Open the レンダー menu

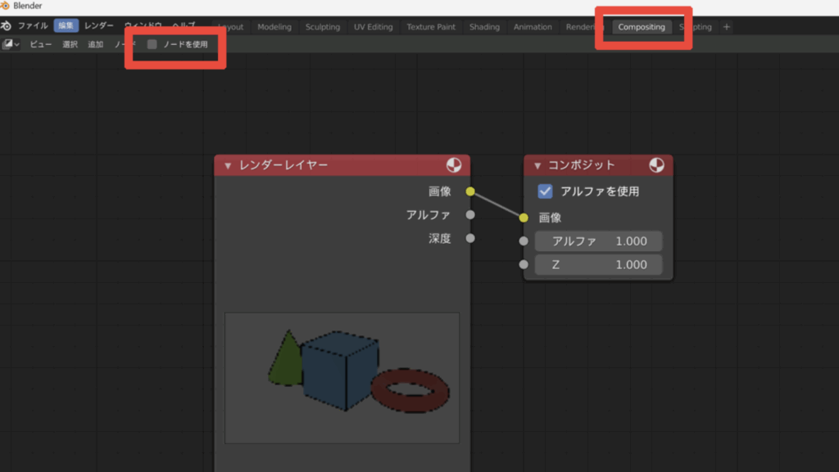pyautogui.click(x=99, y=26)
